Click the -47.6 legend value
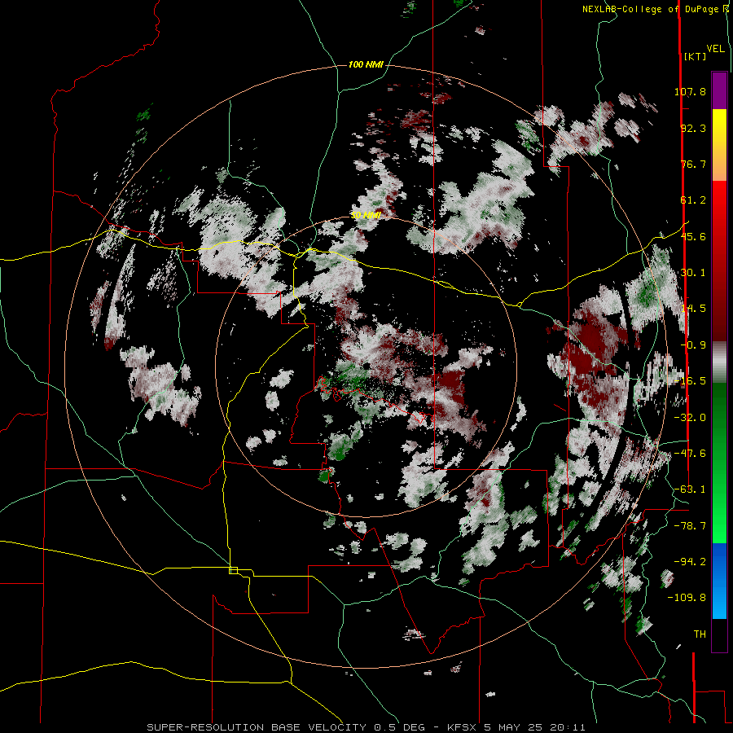Viewport: 733px width, 733px height. (690, 454)
